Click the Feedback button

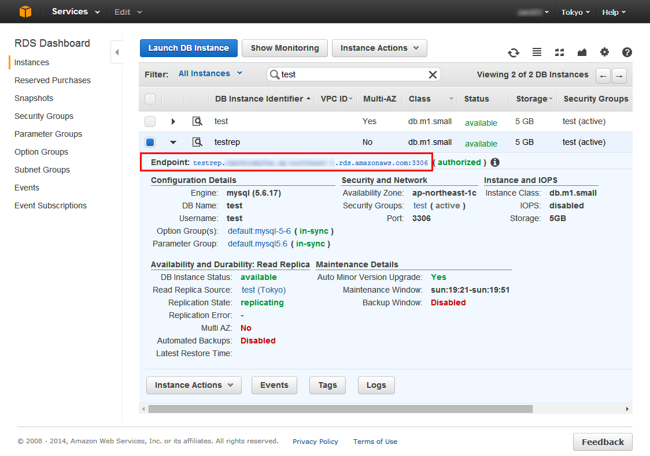(603, 442)
